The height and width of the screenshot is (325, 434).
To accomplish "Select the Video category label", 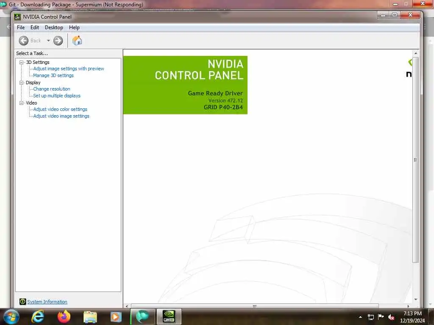I will [x=31, y=103].
